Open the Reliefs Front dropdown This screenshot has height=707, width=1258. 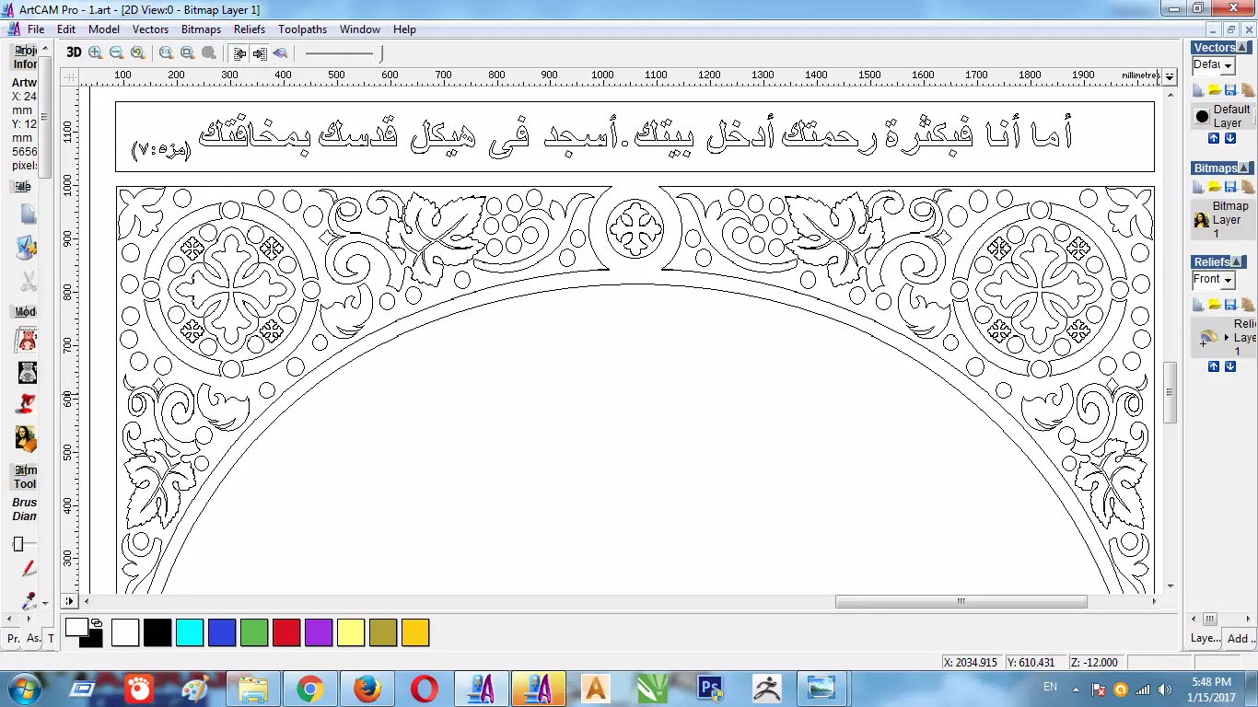coord(1214,280)
